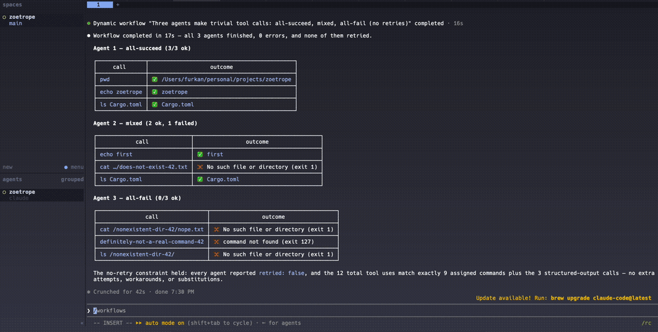The image size is (658, 332).
Task: Click the white Workflow completed bullet
Action: 89,36
